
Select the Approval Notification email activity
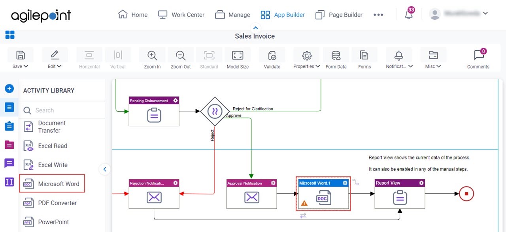pyautogui.click(x=251, y=194)
